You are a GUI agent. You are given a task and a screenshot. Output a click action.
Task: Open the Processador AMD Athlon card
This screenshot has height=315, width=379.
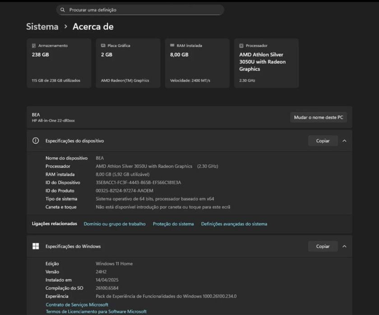click(266, 63)
